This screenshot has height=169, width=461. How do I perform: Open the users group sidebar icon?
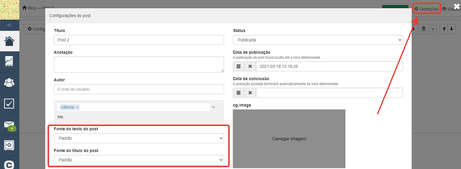10,83
